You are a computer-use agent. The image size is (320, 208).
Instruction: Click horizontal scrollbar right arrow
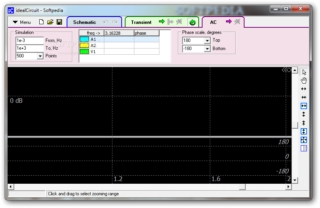pyautogui.click(x=288, y=186)
